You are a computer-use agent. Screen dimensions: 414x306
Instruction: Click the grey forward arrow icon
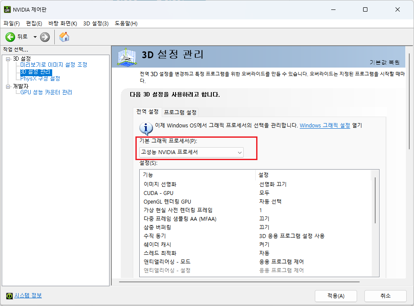[45, 37]
